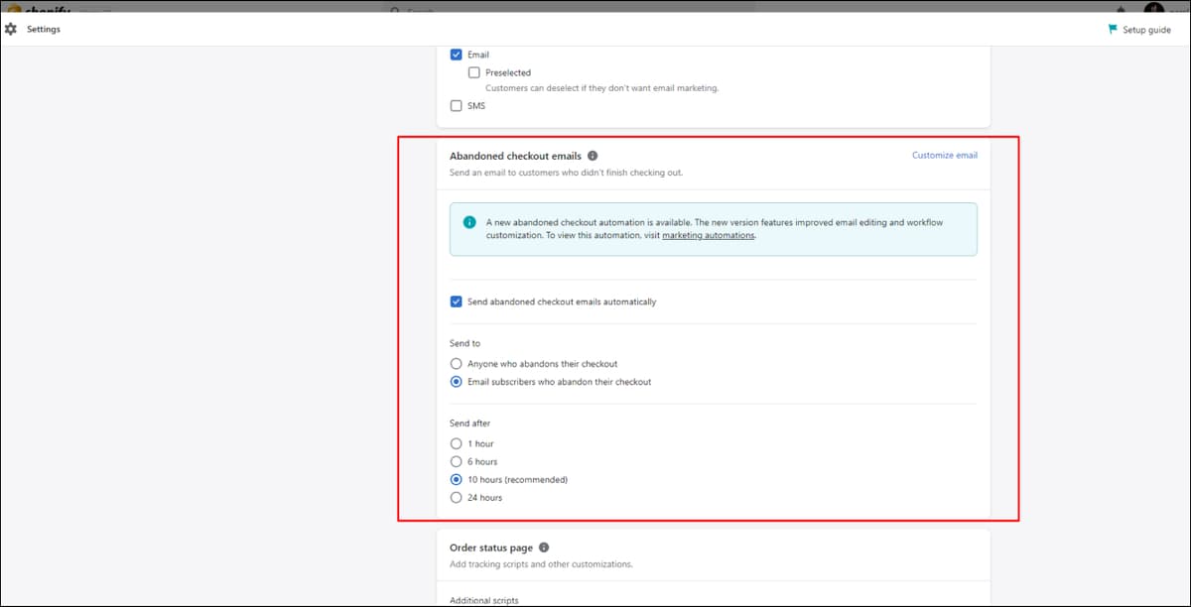
Task: Select Email subscribers who abandon their checkout
Action: click(457, 382)
